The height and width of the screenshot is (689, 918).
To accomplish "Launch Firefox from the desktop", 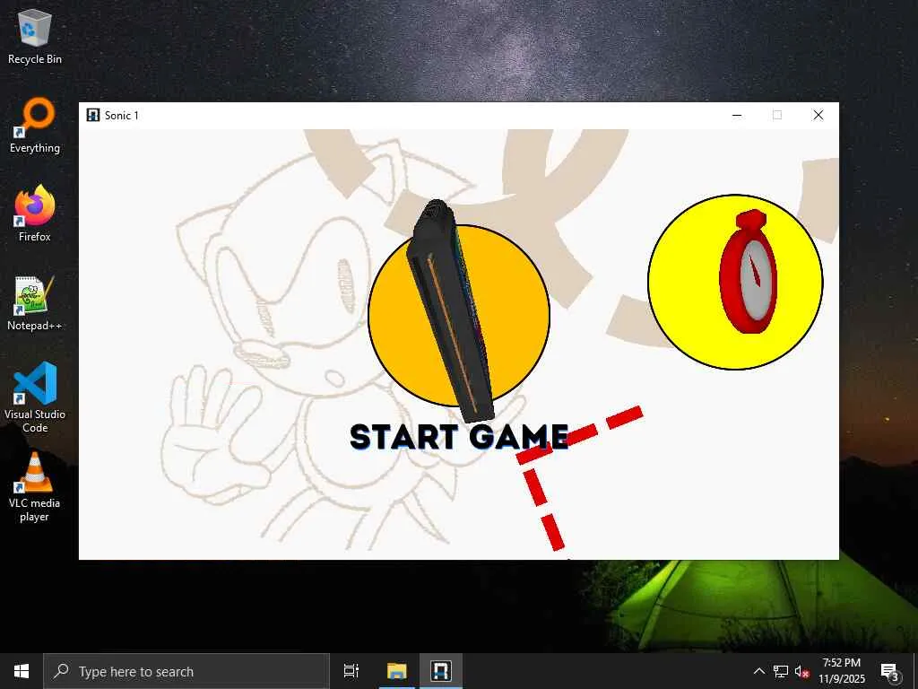I will pyautogui.click(x=35, y=214).
